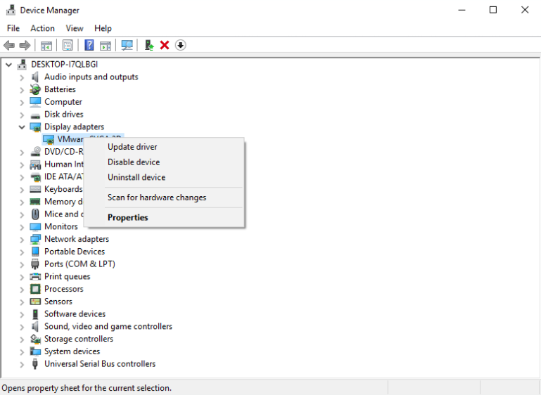
Task: Click the Storage controllers icon
Action: (35, 339)
